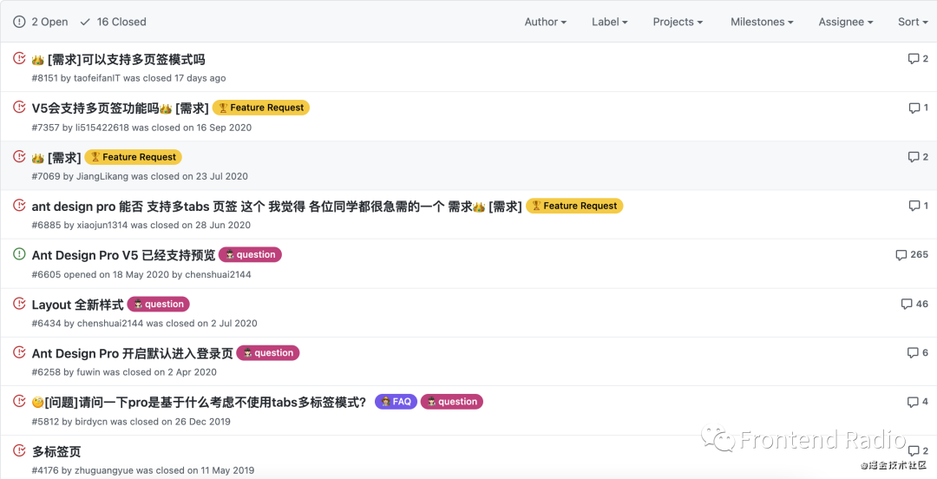Click question label on issue #5812
937x479 pixels.
[452, 402]
